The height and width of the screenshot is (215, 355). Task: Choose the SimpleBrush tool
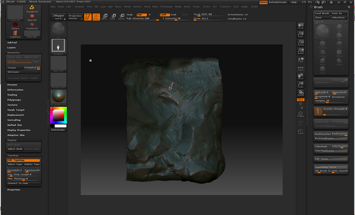click(32, 8)
